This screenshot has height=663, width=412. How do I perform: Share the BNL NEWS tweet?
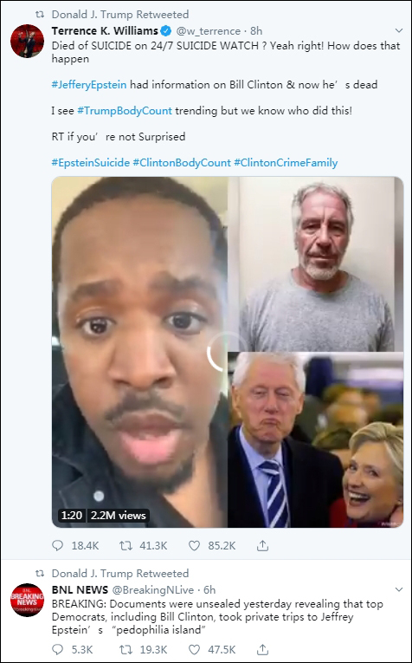[262, 649]
